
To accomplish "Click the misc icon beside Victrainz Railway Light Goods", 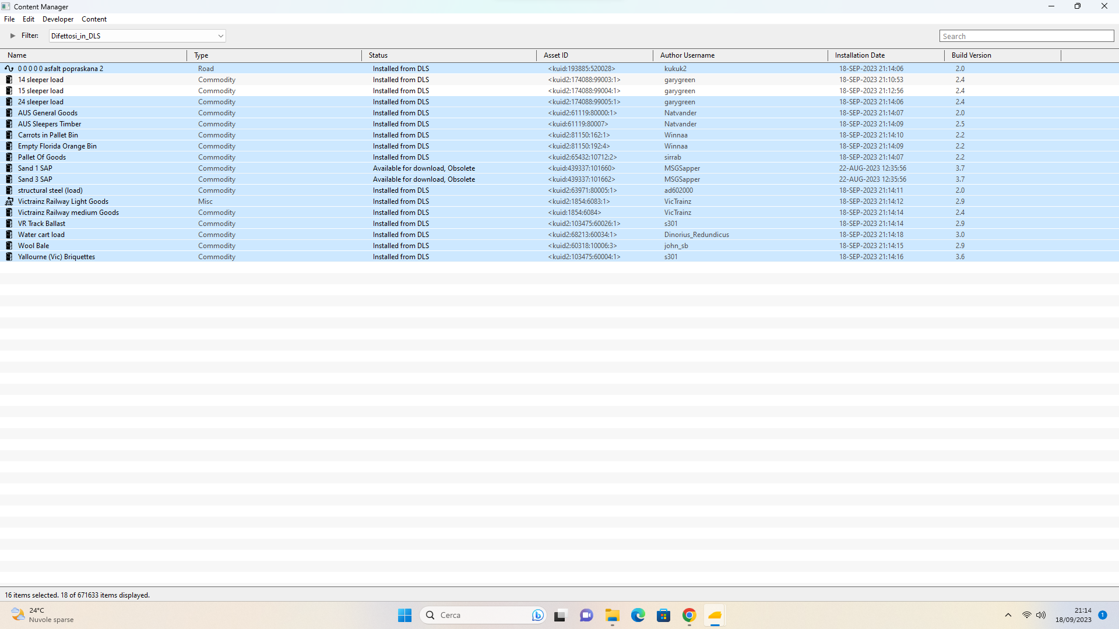I will point(9,202).
